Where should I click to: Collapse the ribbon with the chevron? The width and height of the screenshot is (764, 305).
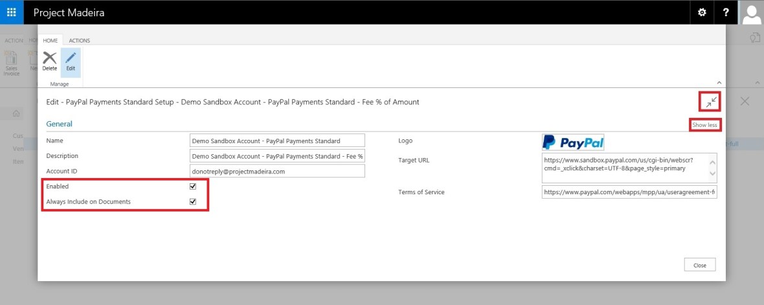pos(719,83)
